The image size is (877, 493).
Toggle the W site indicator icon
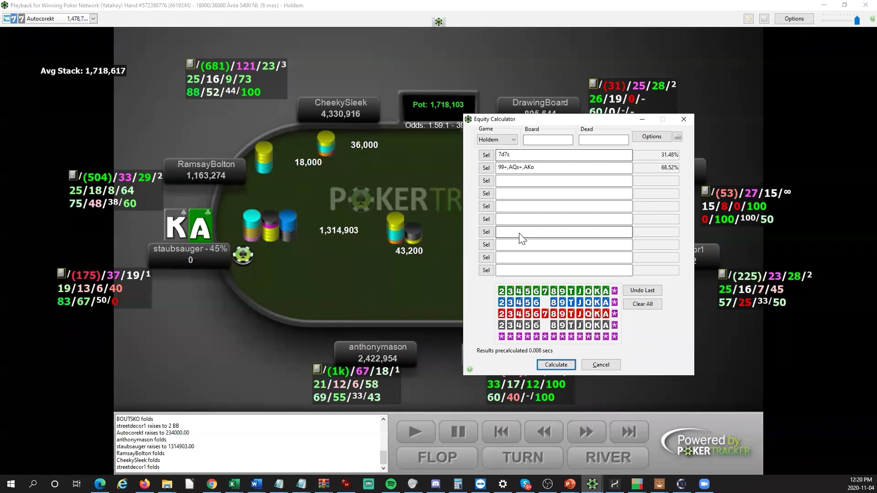tap(6, 18)
